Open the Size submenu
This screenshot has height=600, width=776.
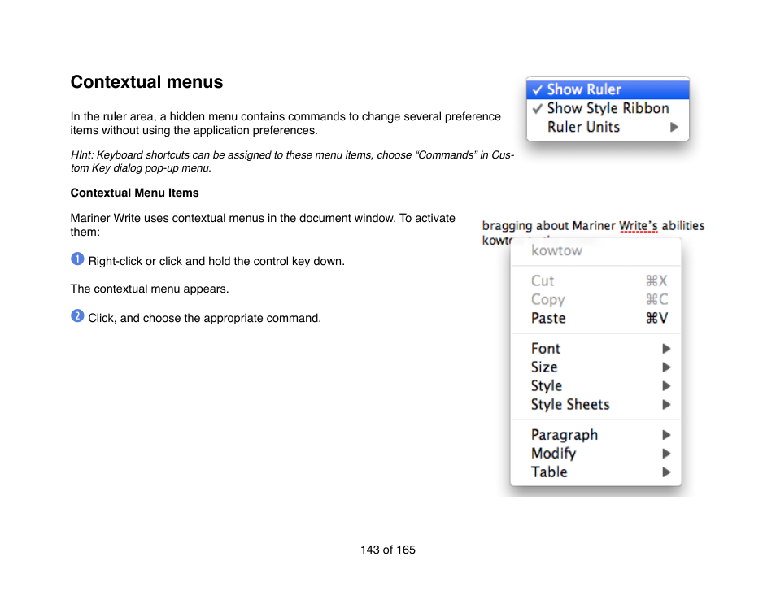tap(596, 367)
